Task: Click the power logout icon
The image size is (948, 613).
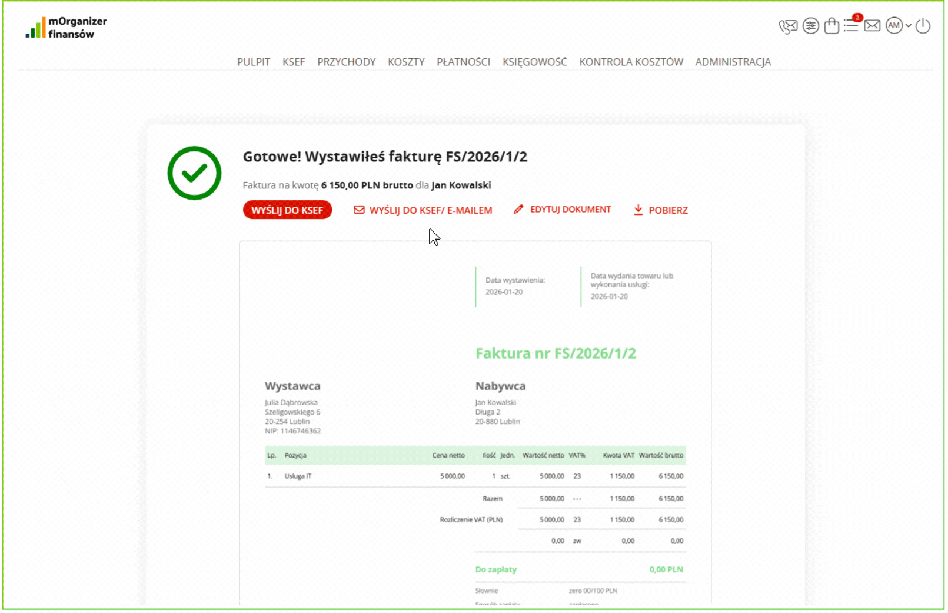Action: click(x=923, y=26)
